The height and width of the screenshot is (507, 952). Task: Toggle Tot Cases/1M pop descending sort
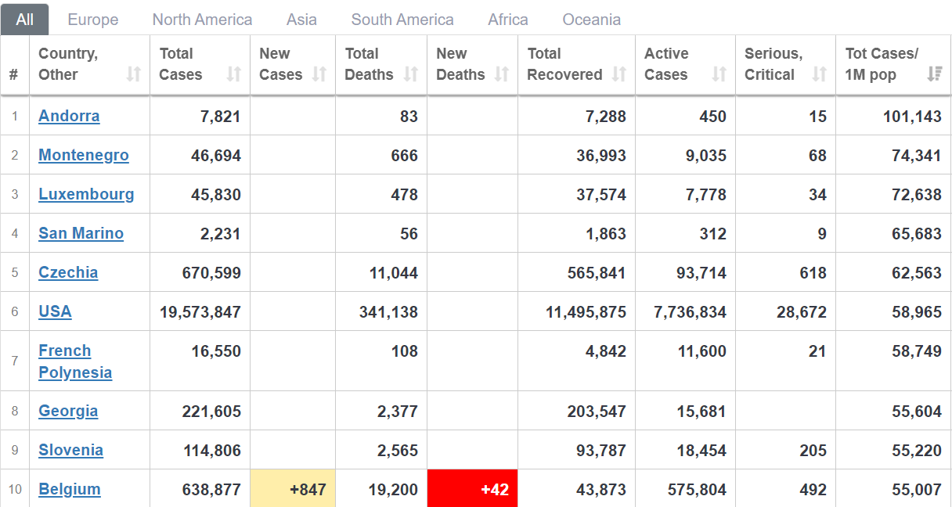935,74
